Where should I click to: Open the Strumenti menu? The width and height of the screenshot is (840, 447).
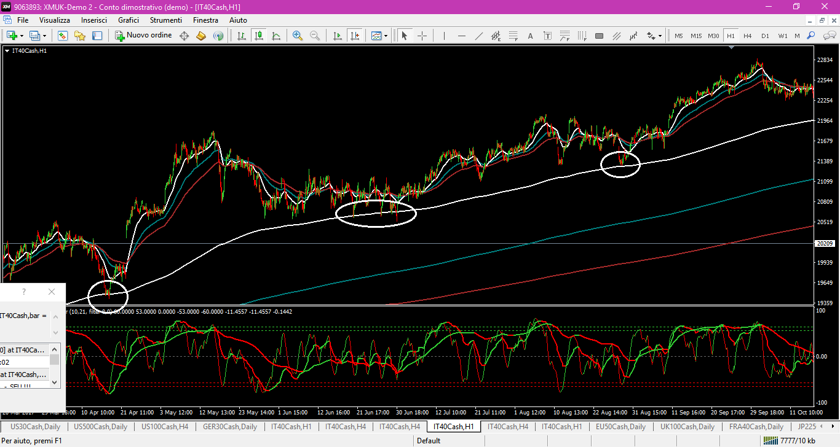[x=166, y=20]
